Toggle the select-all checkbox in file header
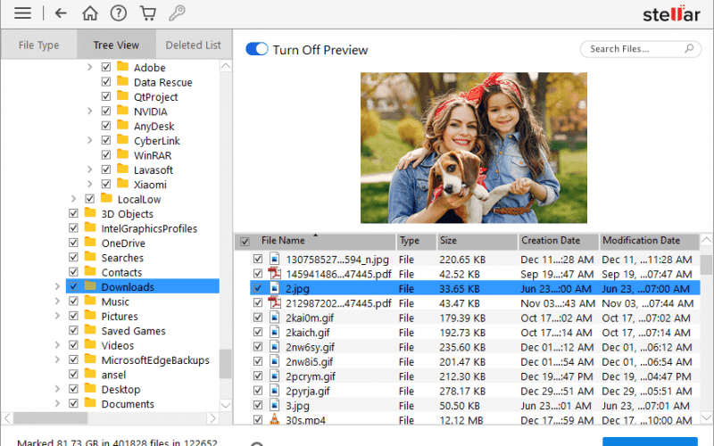The width and height of the screenshot is (714, 446). [245, 242]
